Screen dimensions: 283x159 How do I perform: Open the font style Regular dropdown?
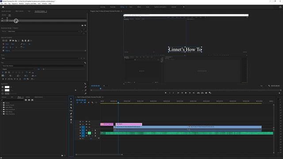click(x=19, y=69)
